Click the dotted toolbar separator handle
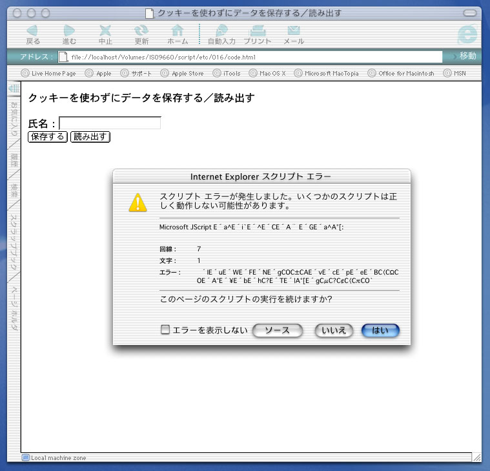Screen dimensions: 490x471 199,34
